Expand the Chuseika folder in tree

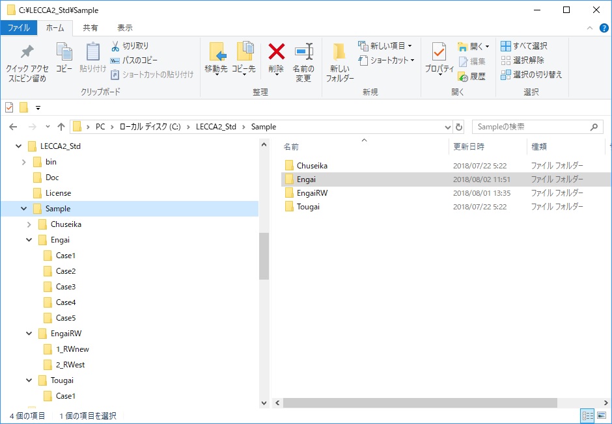(x=29, y=224)
